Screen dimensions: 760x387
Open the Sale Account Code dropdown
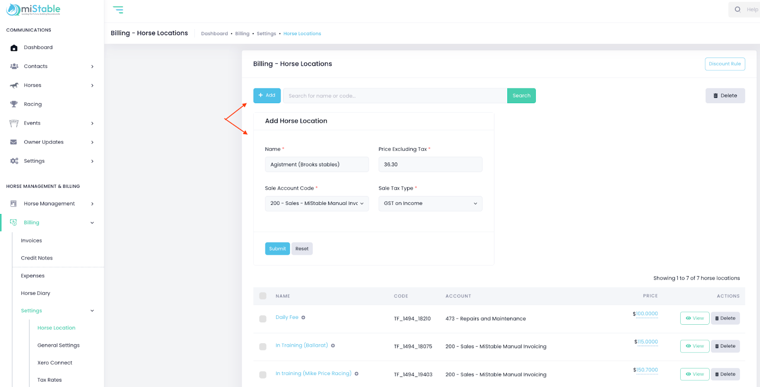(316, 203)
